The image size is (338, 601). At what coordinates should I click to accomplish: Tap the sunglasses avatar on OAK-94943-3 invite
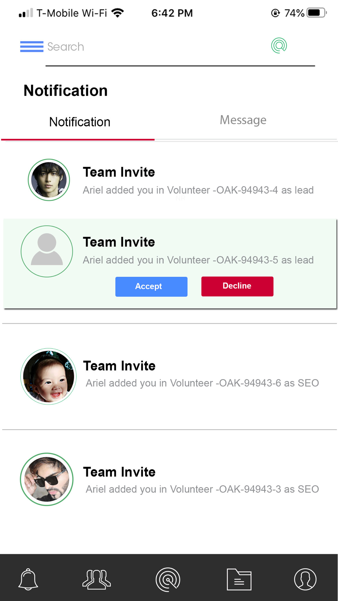pos(47,479)
